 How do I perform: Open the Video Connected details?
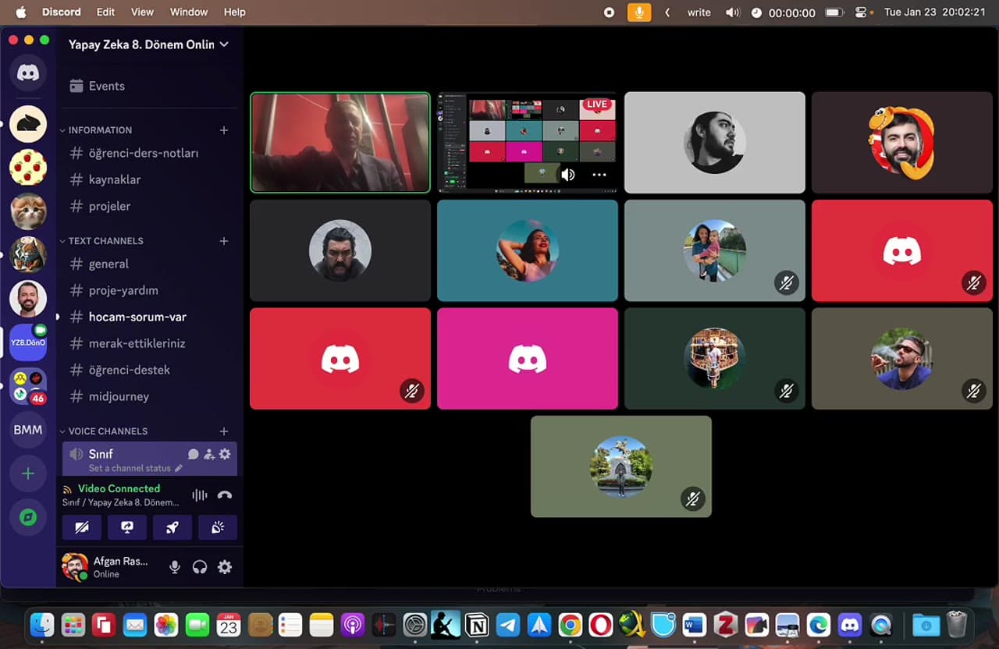[x=119, y=488]
